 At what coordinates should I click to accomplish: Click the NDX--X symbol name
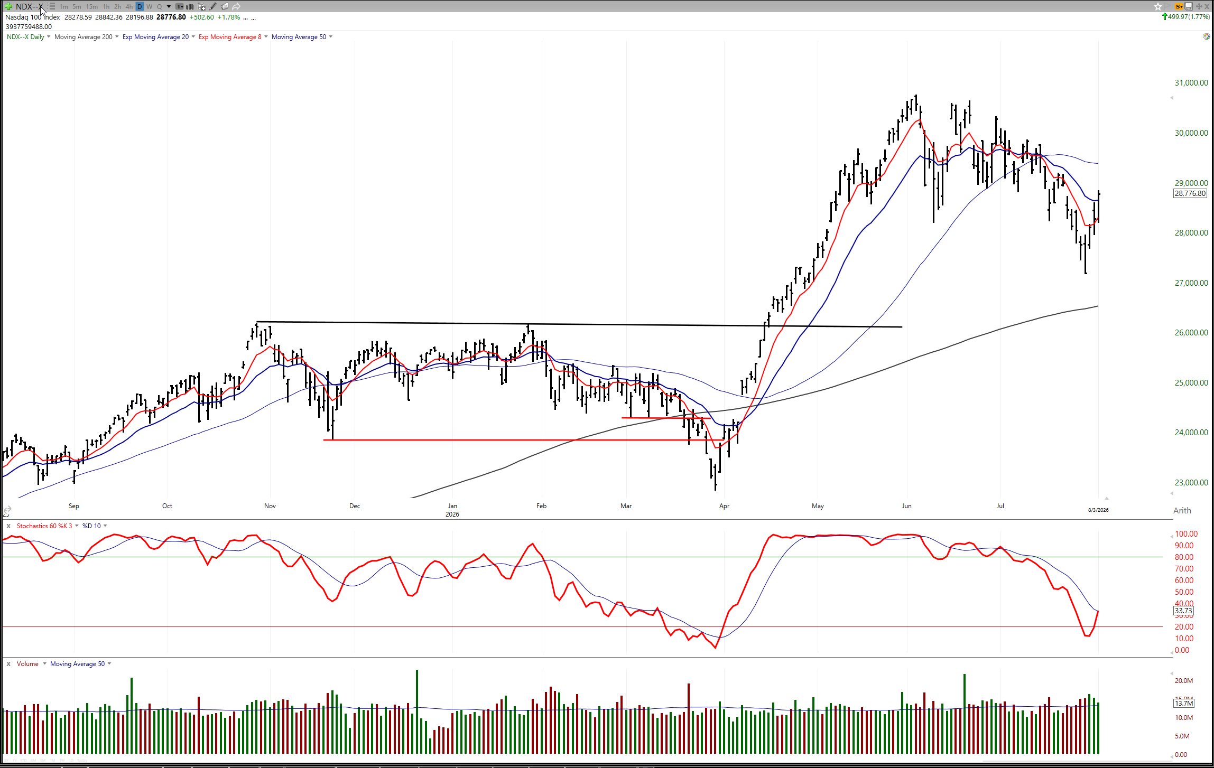click(x=29, y=7)
